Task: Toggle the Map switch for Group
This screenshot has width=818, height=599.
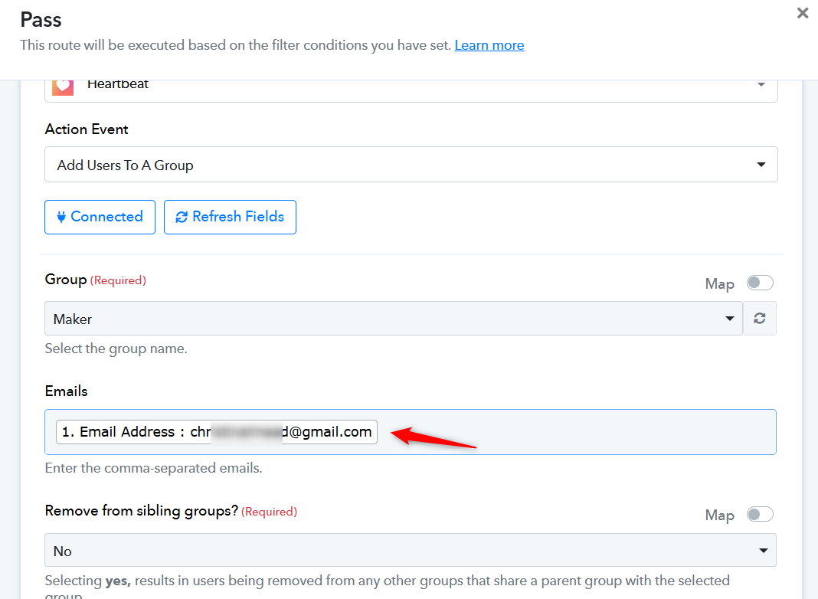Action: point(760,283)
